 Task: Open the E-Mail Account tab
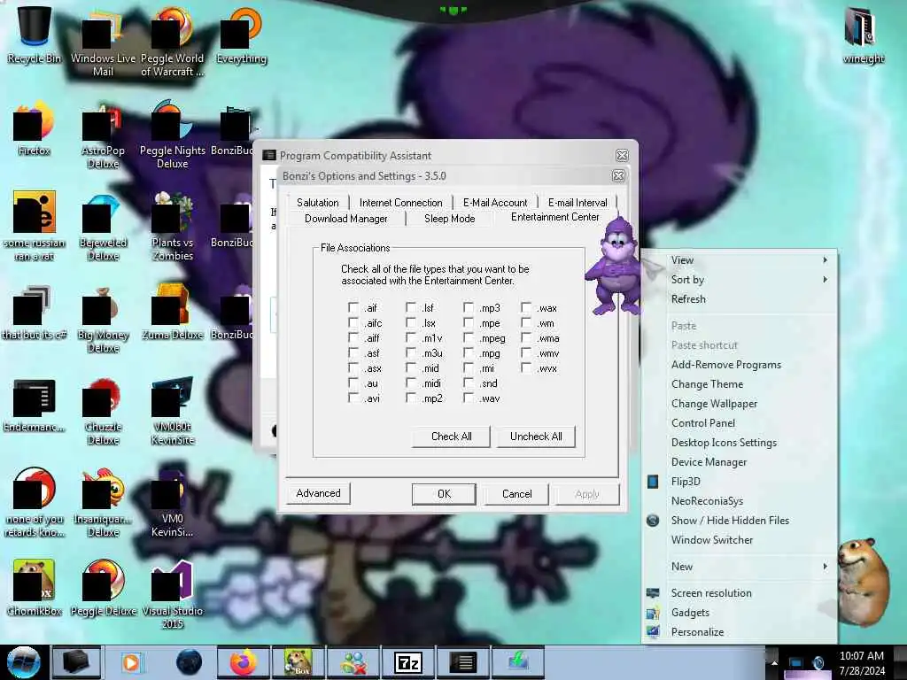tap(495, 203)
